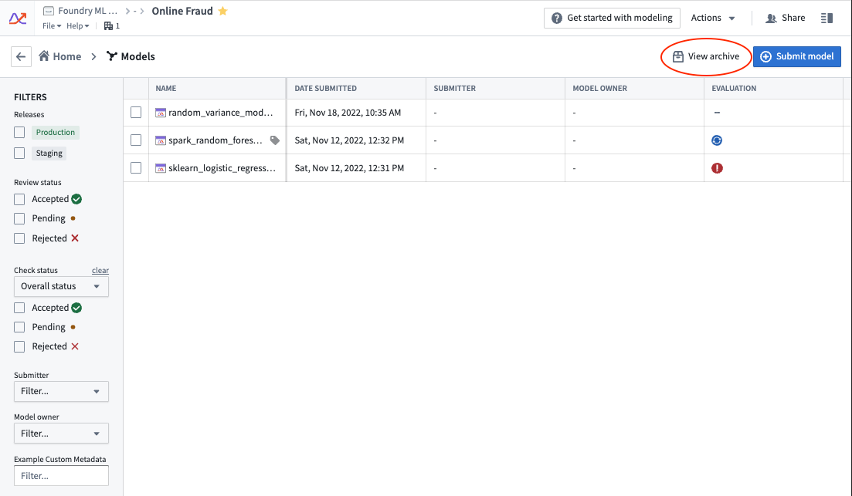Image resolution: width=852 pixels, height=496 pixels.
Task: Click the clear link for Check status
Action: point(100,270)
